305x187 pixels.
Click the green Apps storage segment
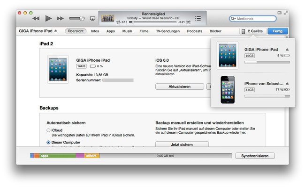(x=57, y=156)
